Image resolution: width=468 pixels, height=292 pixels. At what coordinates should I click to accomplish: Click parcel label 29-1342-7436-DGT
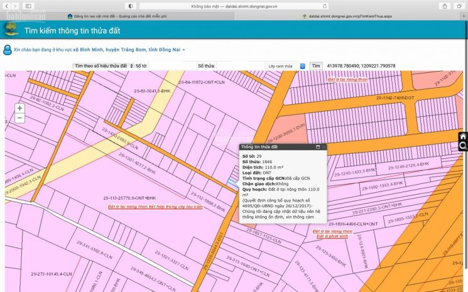point(395,98)
